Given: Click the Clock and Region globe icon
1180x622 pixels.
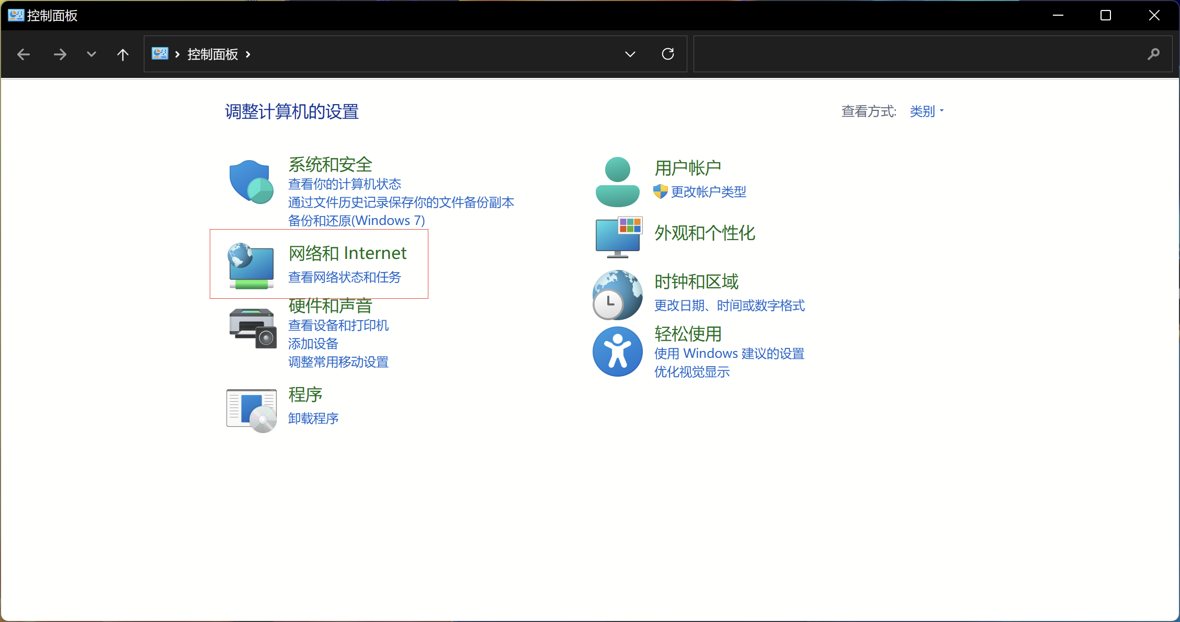Looking at the screenshot, I should coord(618,295).
